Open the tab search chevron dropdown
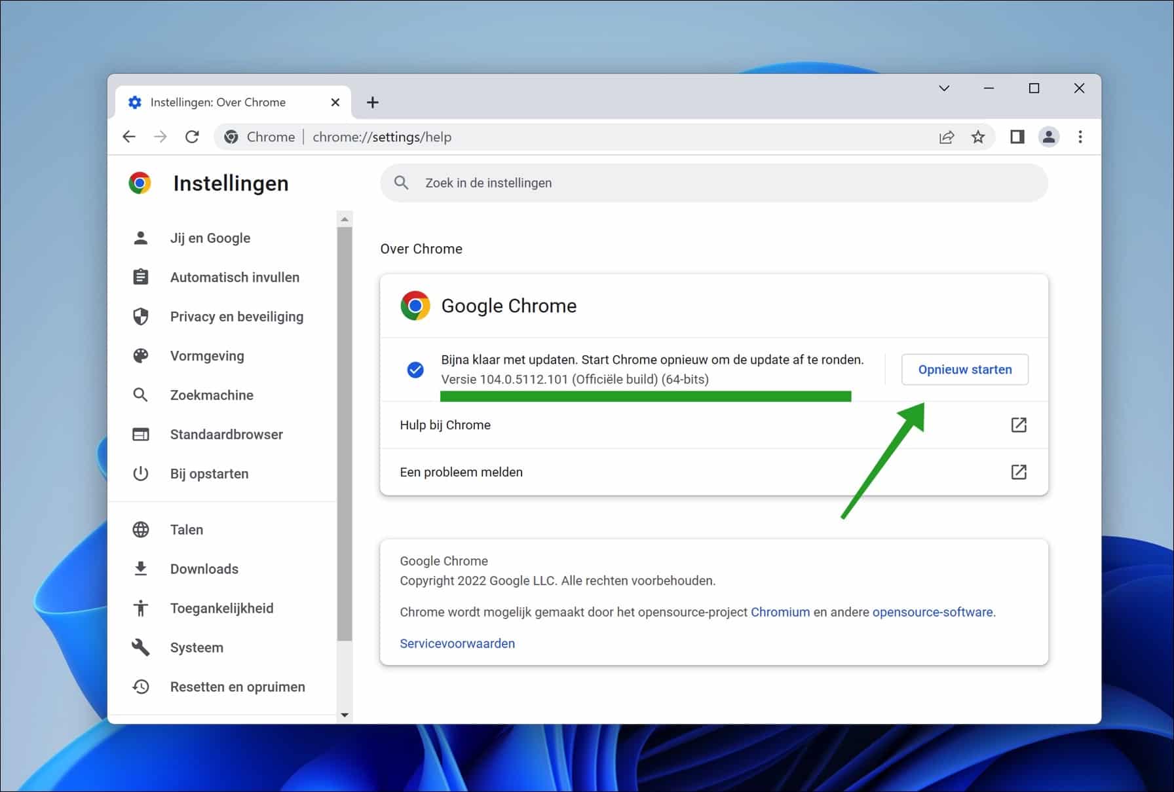Viewport: 1174px width, 792px height. 944,88
